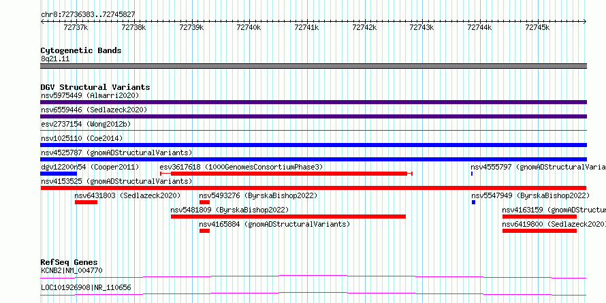This screenshot has width=606, height=303.
Task: Select the small red nsv5493276 bar
Action: click(x=204, y=202)
